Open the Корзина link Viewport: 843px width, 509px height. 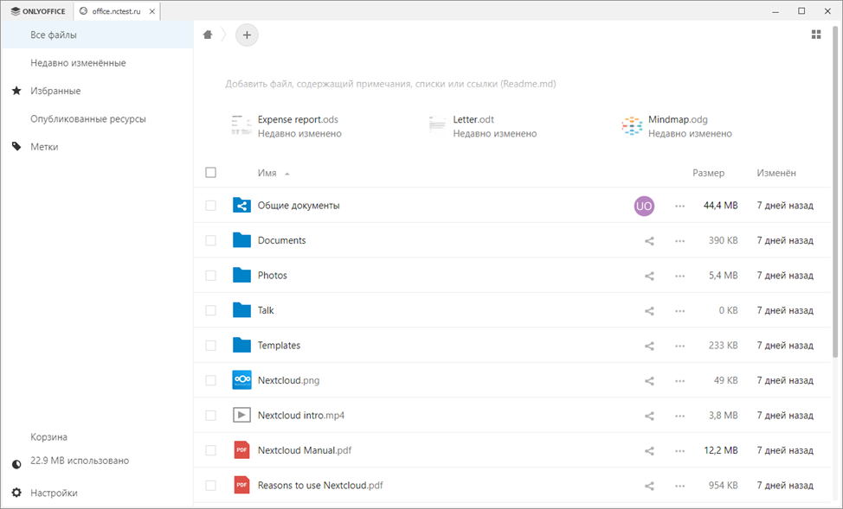[x=48, y=437]
